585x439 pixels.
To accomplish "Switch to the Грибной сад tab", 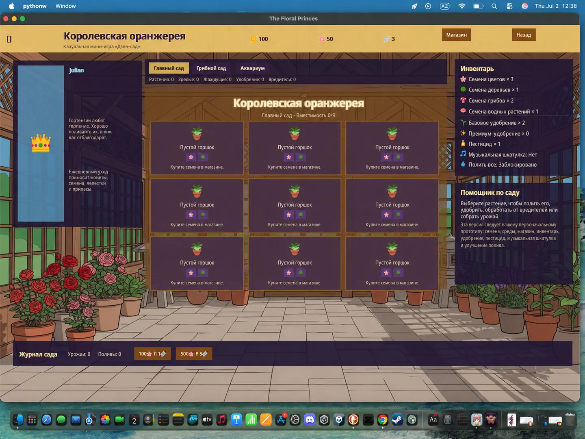I will pos(211,68).
